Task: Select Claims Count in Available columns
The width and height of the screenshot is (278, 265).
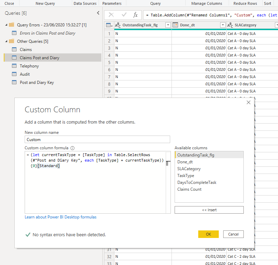Action: tap(209, 189)
